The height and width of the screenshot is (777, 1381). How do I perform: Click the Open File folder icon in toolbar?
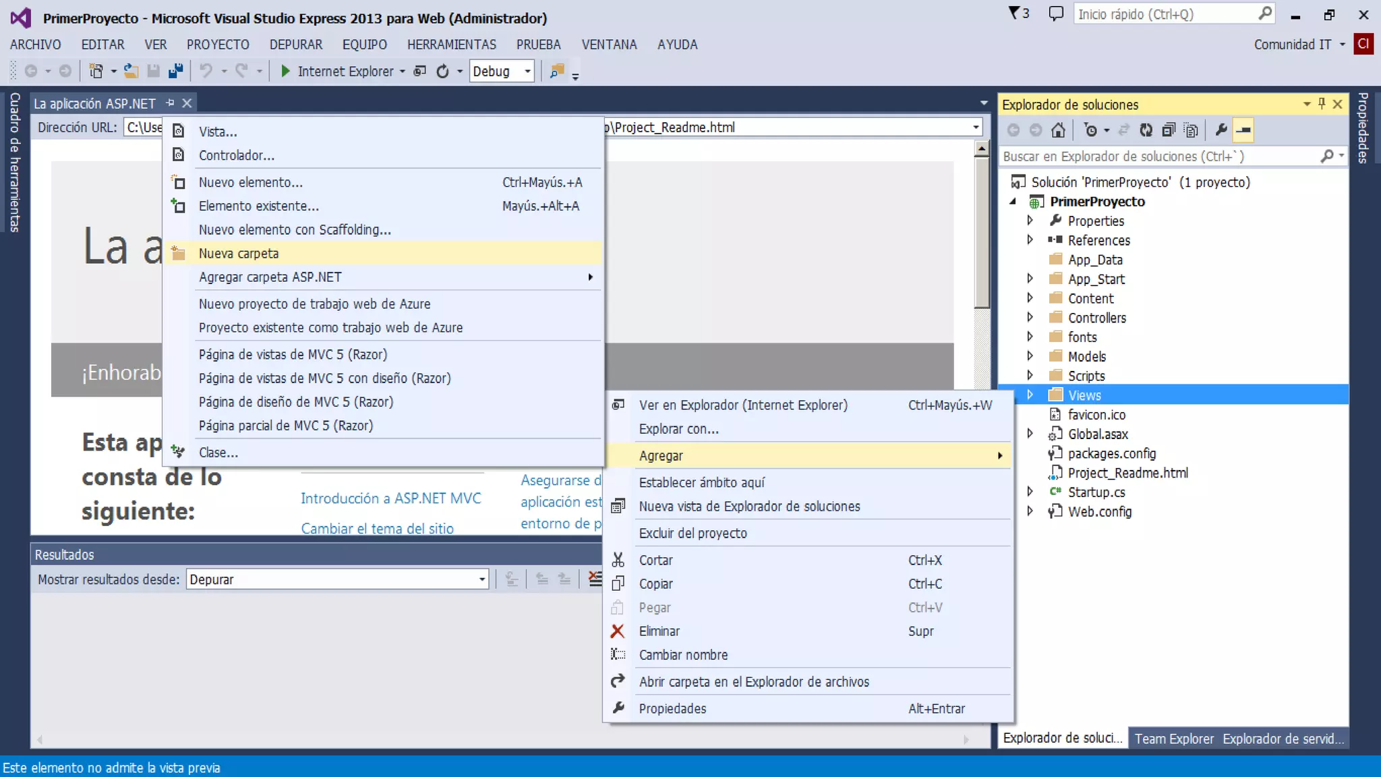tap(131, 71)
